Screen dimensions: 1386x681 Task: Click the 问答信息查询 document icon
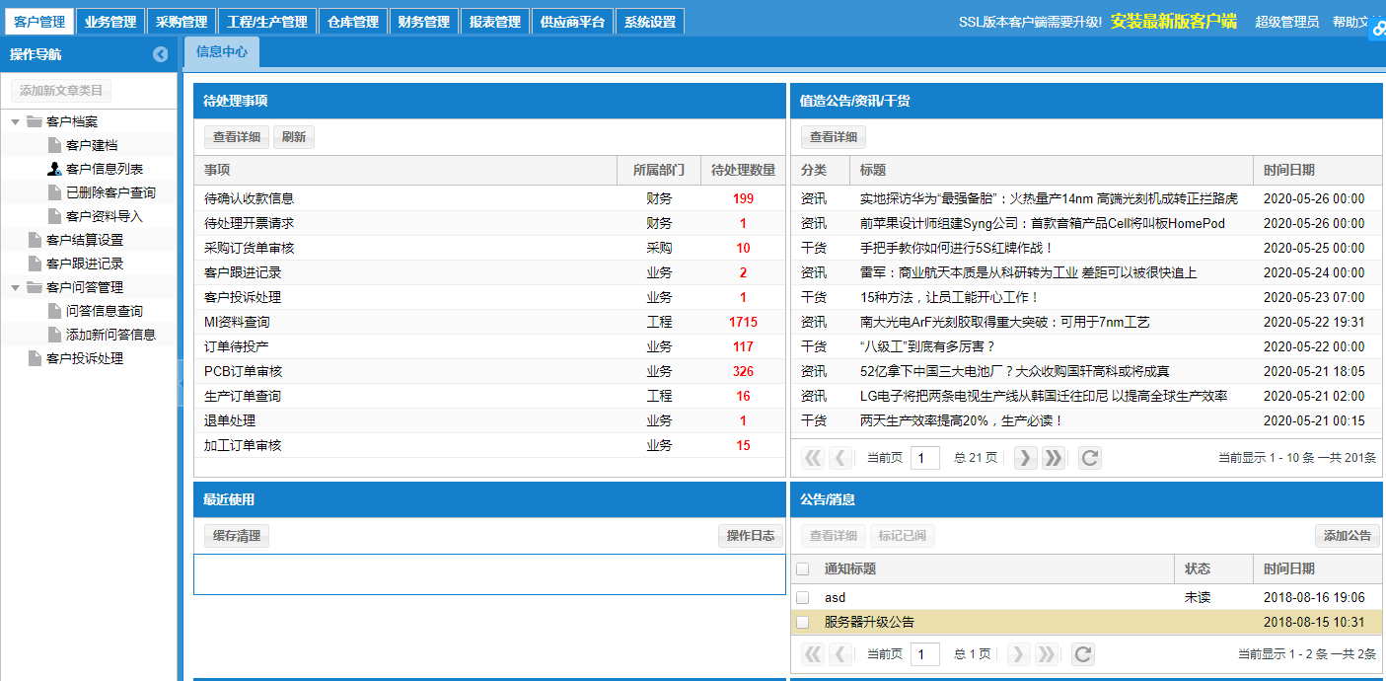tap(55, 311)
